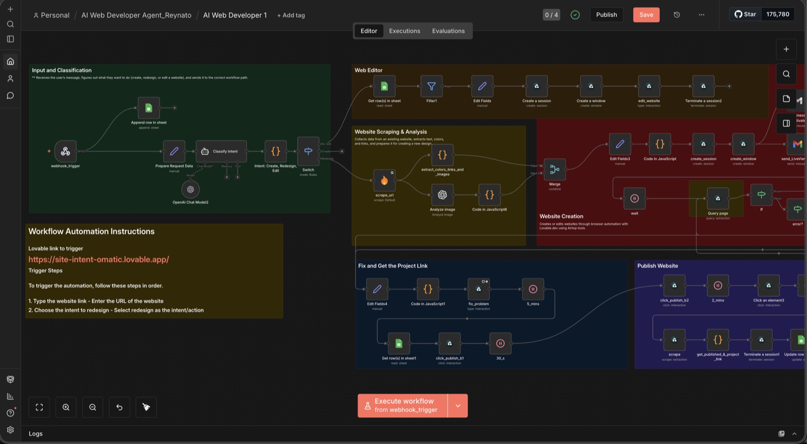Go to the Home overview
The image size is (807, 444).
click(x=10, y=62)
